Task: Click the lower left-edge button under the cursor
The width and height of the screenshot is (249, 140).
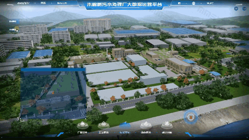Action: (x=13, y=30)
